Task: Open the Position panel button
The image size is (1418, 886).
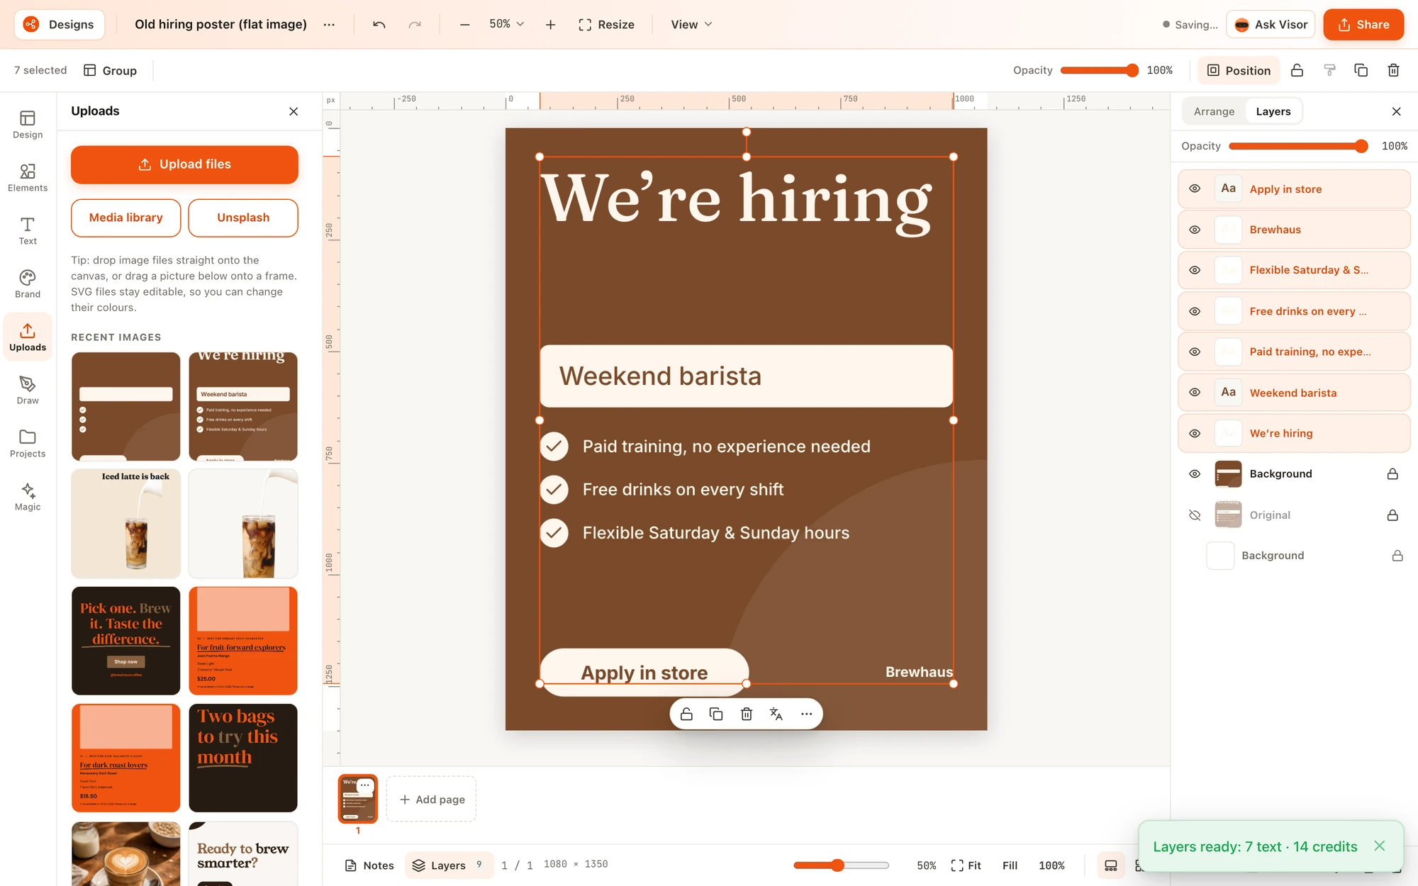Action: point(1239,70)
